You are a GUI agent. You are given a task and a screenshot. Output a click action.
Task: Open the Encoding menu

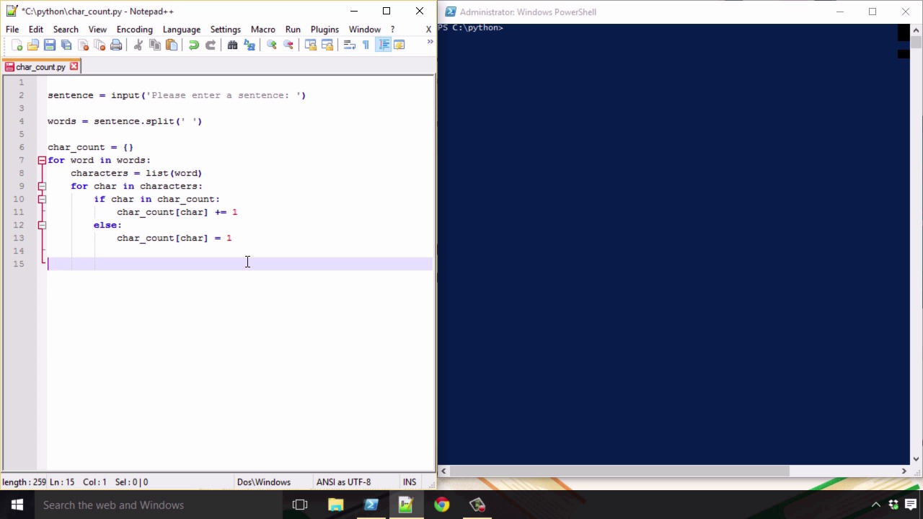(135, 30)
